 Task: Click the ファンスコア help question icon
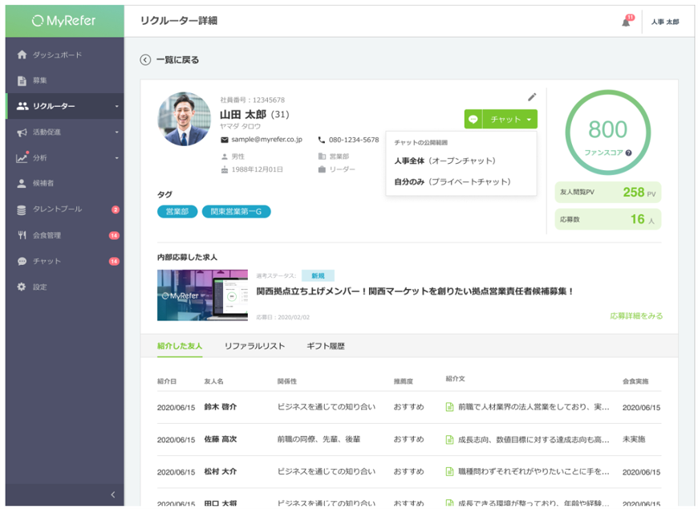click(x=628, y=153)
